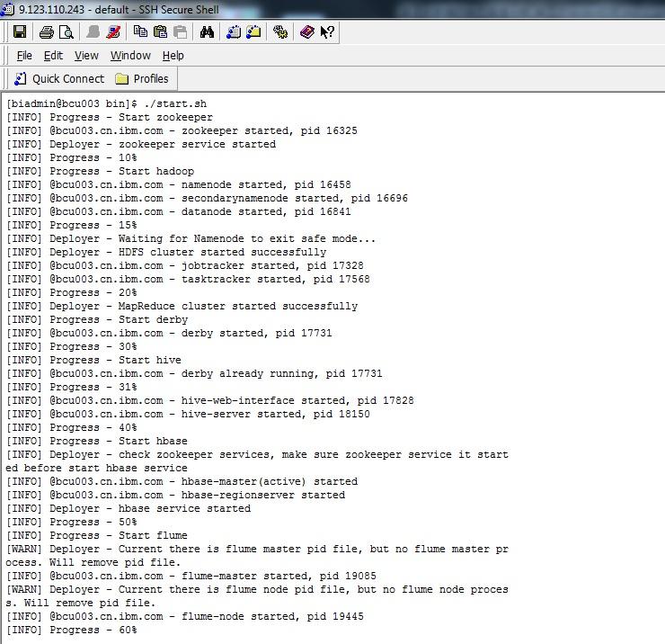This screenshot has width=665, height=644.
Task: Click 'hive-web-interface started, pid 17828' line
Action: [x=210, y=401]
